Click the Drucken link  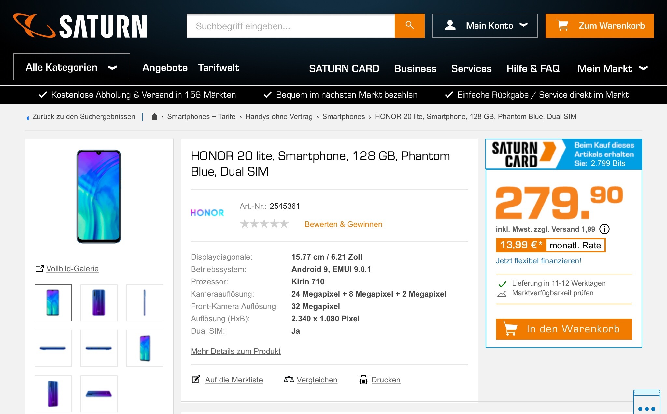(x=386, y=380)
